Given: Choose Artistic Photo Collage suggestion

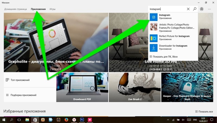Looking at the screenshot, I should [173, 27].
